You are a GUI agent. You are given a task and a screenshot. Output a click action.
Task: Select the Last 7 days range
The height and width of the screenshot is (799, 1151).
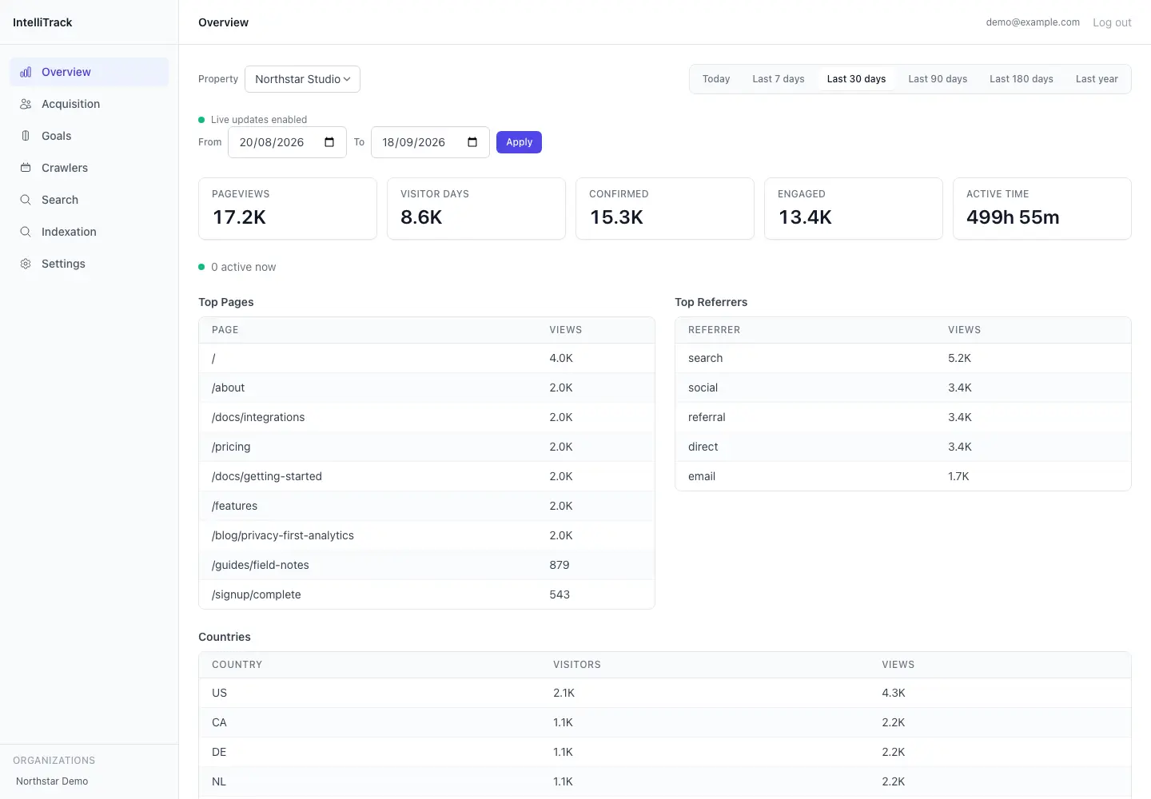(x=779, y=79)
